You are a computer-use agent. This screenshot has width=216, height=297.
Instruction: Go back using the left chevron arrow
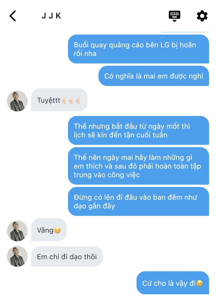pyautogui.click(x=13, y=16)
